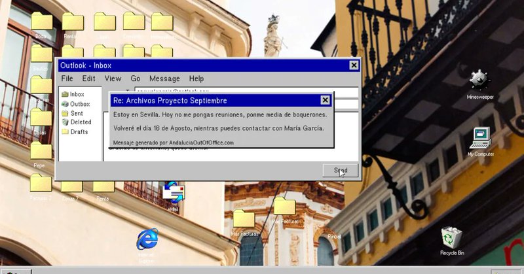Click the 'Re: Archivos Proyecto Septiembre' title bar
The height and width of the screenshot is (274, 524).
click(221, 101)
